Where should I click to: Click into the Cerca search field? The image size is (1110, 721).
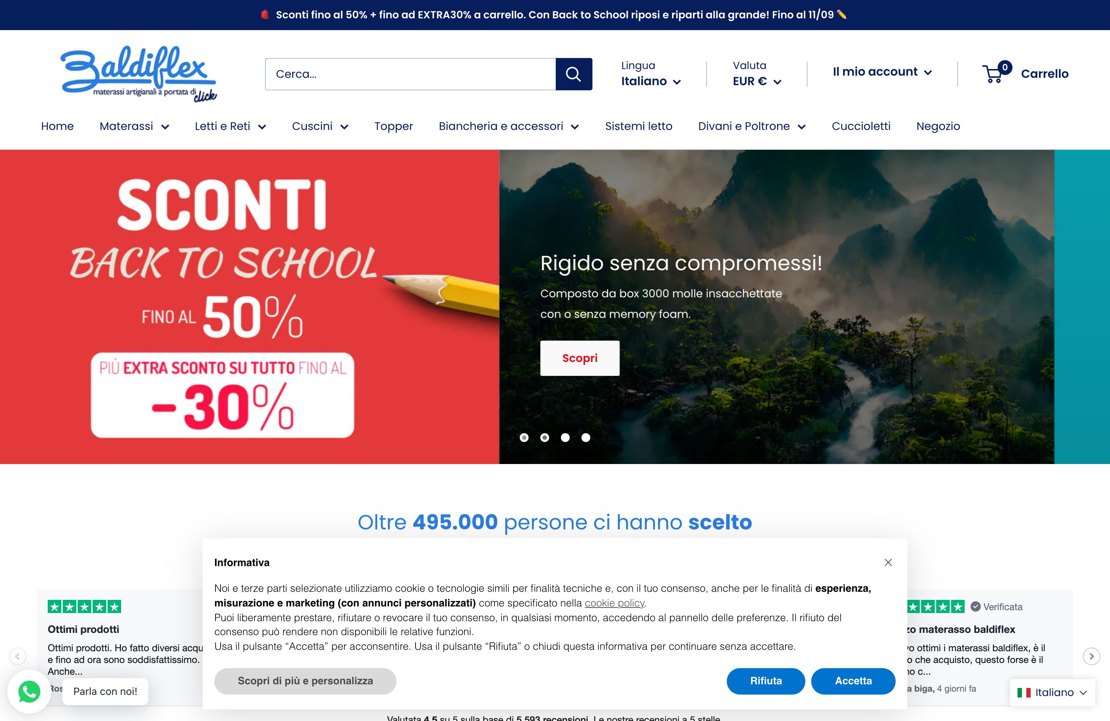pyautogui.click(x=410, y=74)
